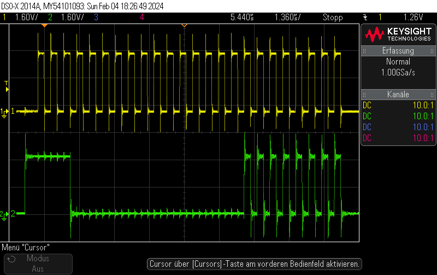Click the Modus Aus softkey
This screenshot has width=437, height=275.
(x=38, y=264)
